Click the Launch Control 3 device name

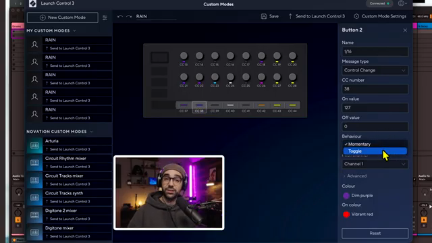tap(57, 3)
